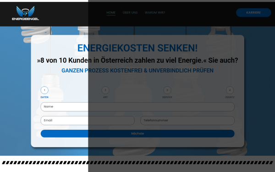The image size is (275, 172).
Task: Go to Über Uns page
Action: coord(130,13)
